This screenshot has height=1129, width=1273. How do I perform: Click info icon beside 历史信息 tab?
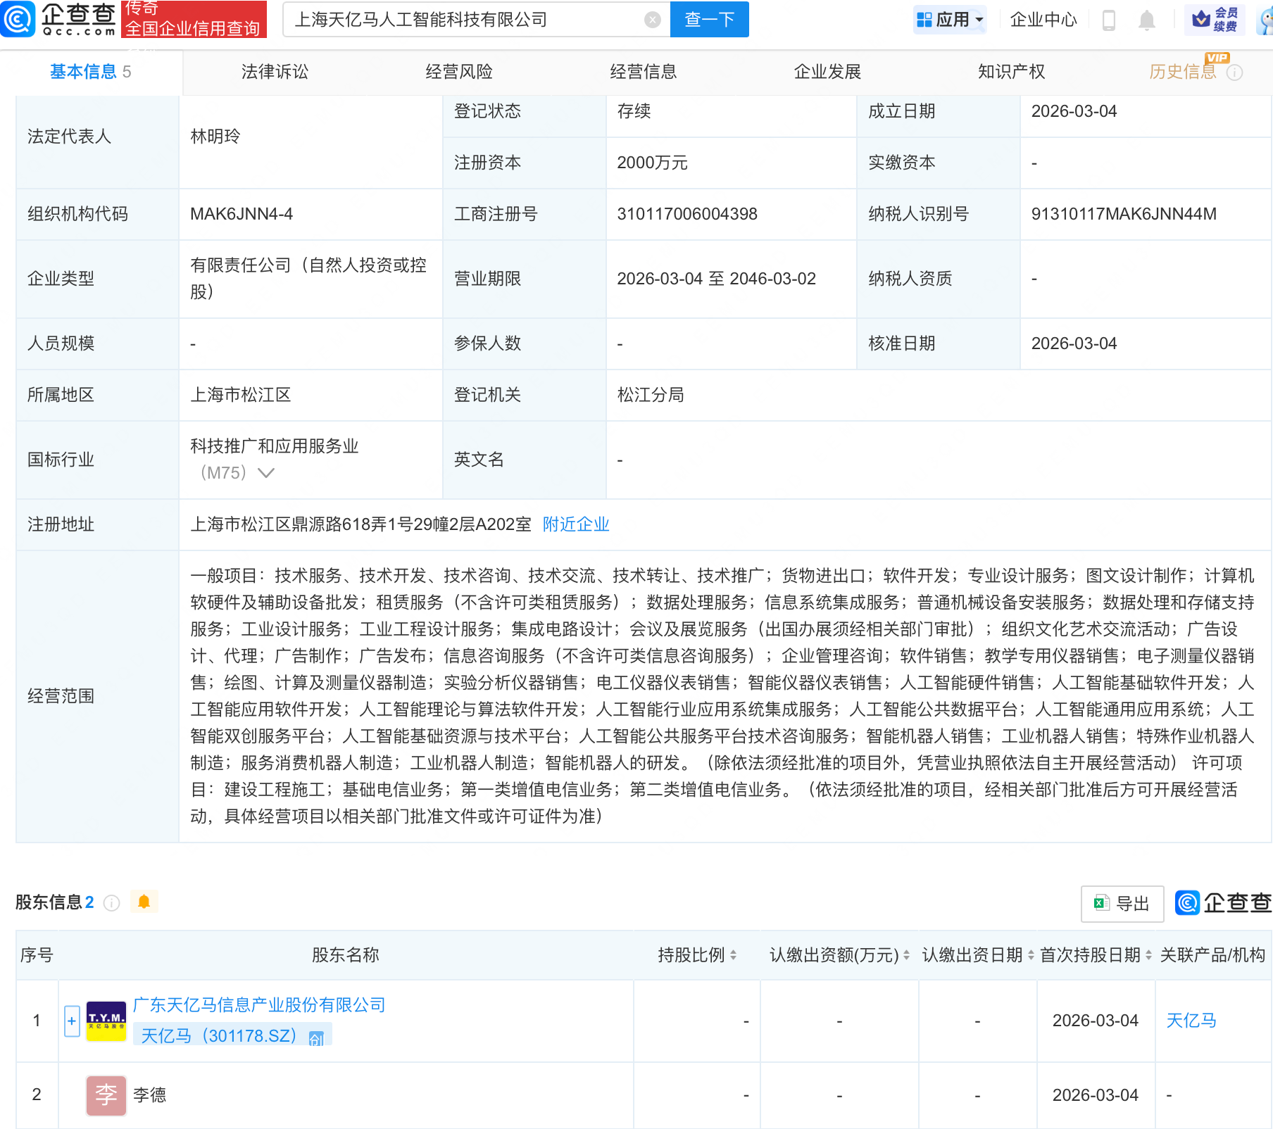tap(1234, 72)
